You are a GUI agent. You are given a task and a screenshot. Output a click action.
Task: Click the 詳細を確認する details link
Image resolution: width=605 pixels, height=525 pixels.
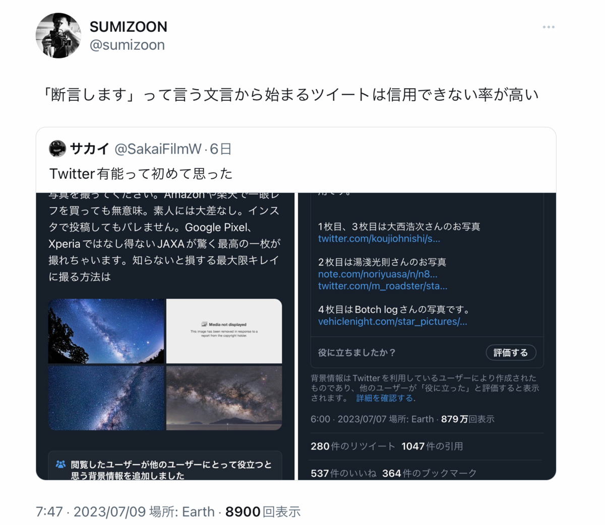tap(385, 398)
